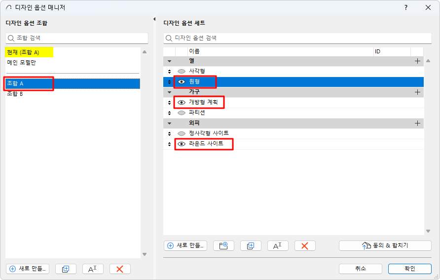The height and width of the screenshot is (280, 440).
Task: Click the reorder handle of the 정사각형 사이트 row
Action: click(x=169, y=133)
